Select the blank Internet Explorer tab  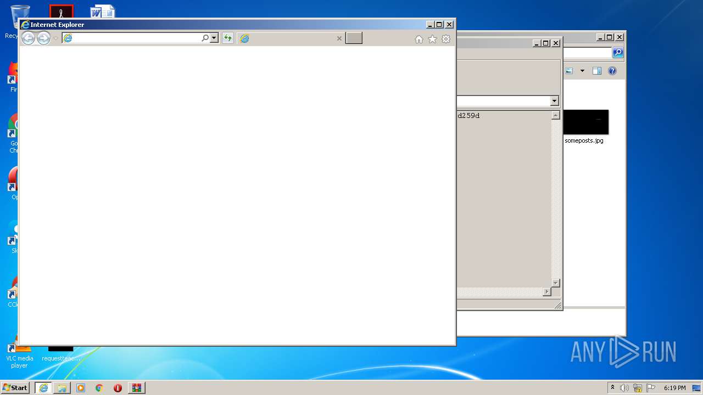click(x=292, y=38)
